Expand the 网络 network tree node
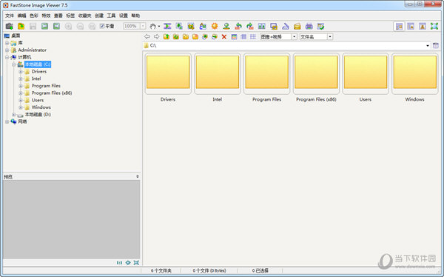444x277 pixels. [x=7, y=121]
